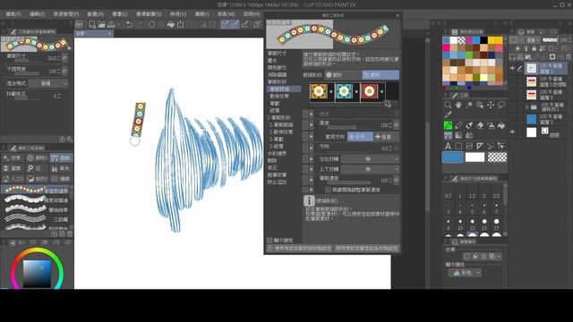Open the 上下反轉 dropdown in detail dialog
573x322 pixels.
(370, 169)
